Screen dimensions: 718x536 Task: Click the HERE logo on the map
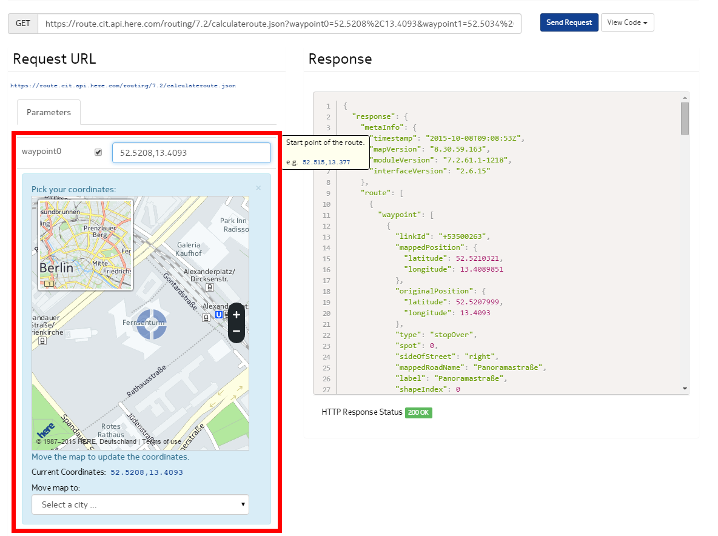[46, 430]
